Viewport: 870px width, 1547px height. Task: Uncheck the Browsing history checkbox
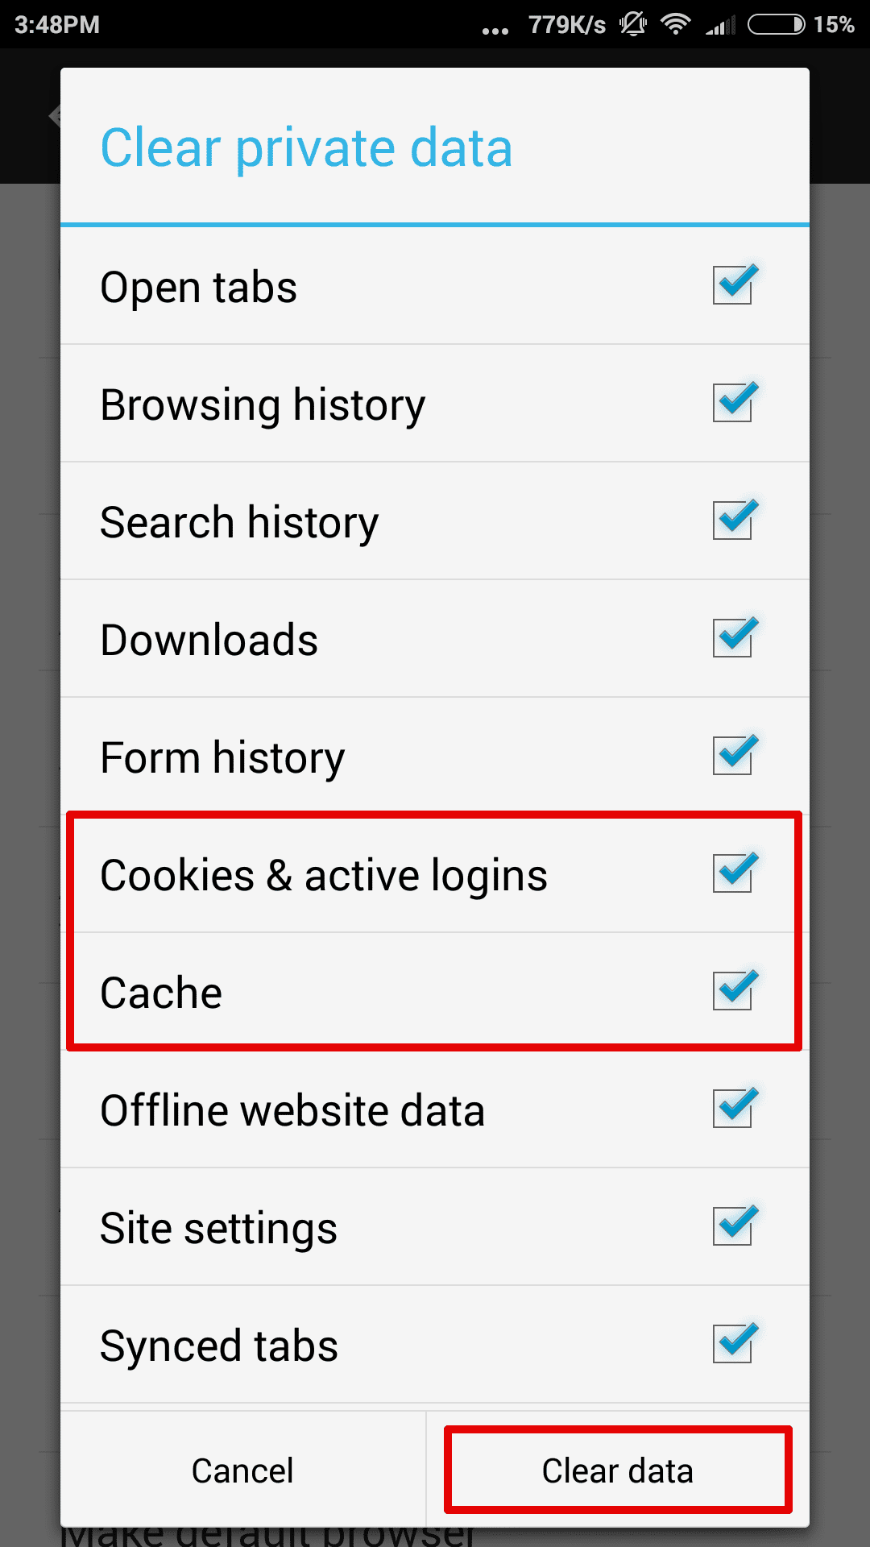tap(732, 404)
